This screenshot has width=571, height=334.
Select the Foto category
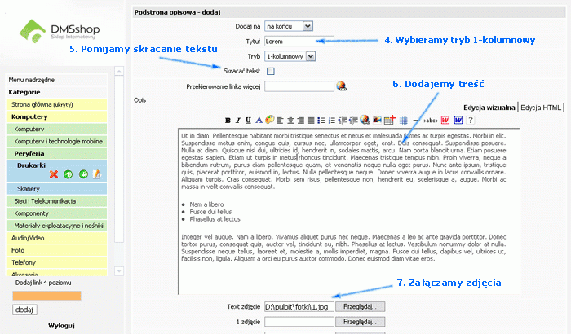[x=57, y=250]
